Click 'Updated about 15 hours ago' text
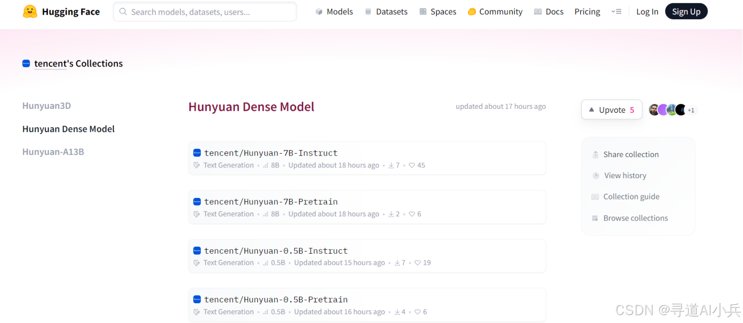 tap(340, 263)
